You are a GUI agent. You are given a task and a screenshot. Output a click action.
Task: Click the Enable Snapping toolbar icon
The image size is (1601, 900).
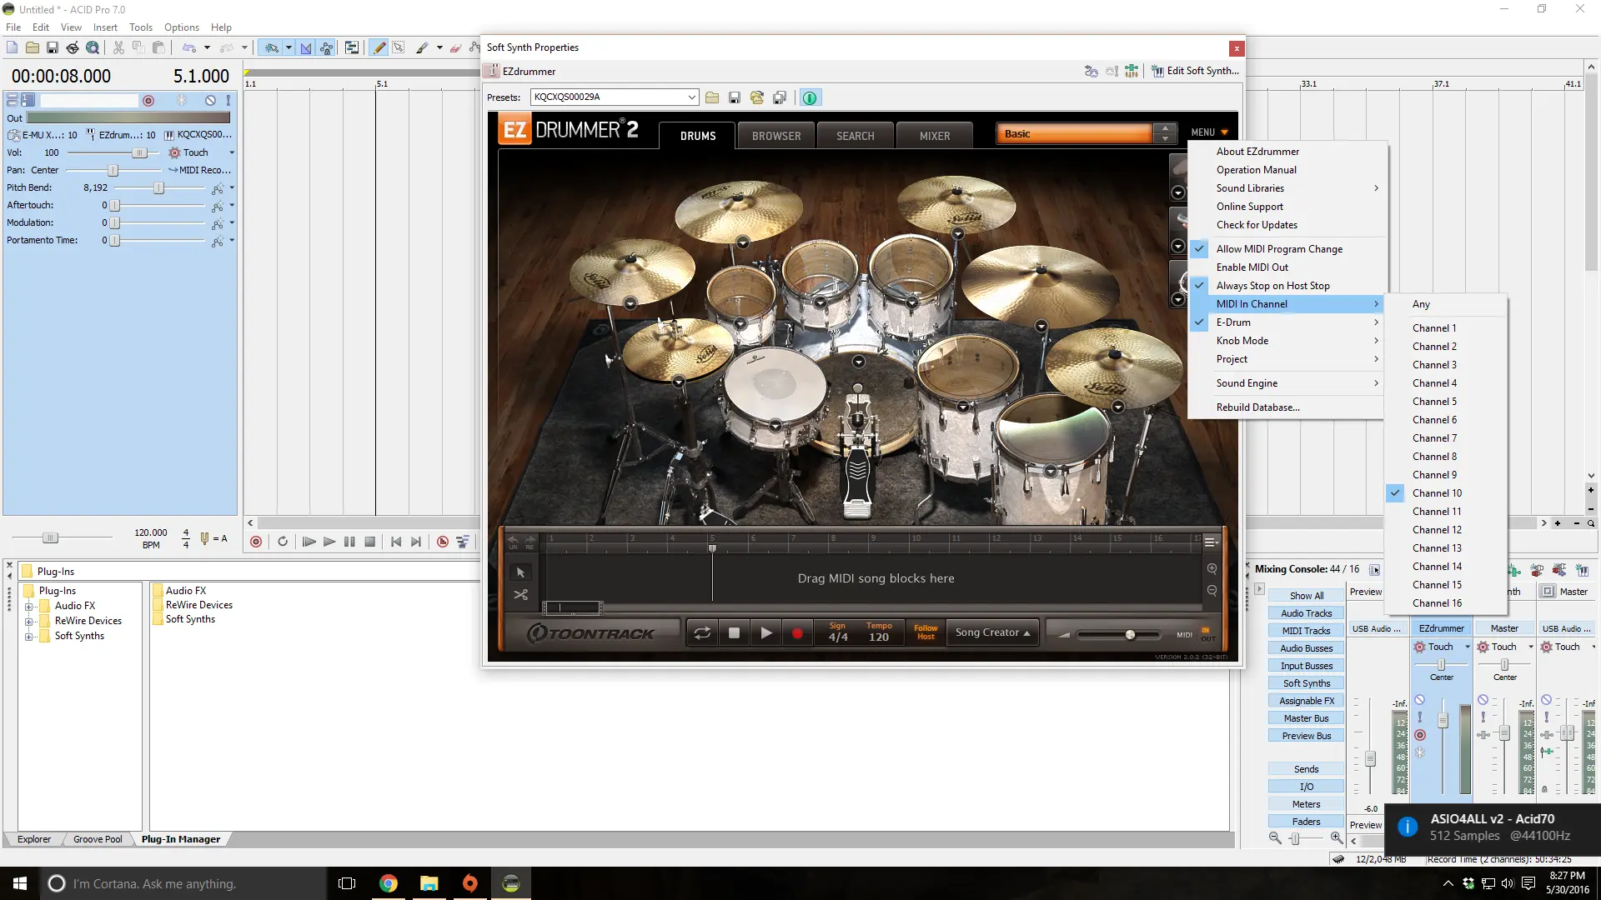click(x=271, y=47)
